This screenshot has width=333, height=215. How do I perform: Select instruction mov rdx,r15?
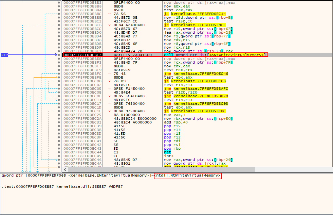tap(177, 40)
